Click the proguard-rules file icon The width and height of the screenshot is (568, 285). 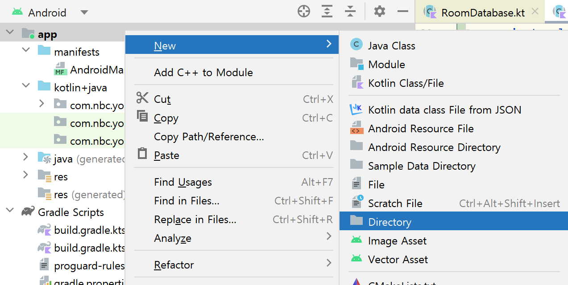tap(44, 265)
